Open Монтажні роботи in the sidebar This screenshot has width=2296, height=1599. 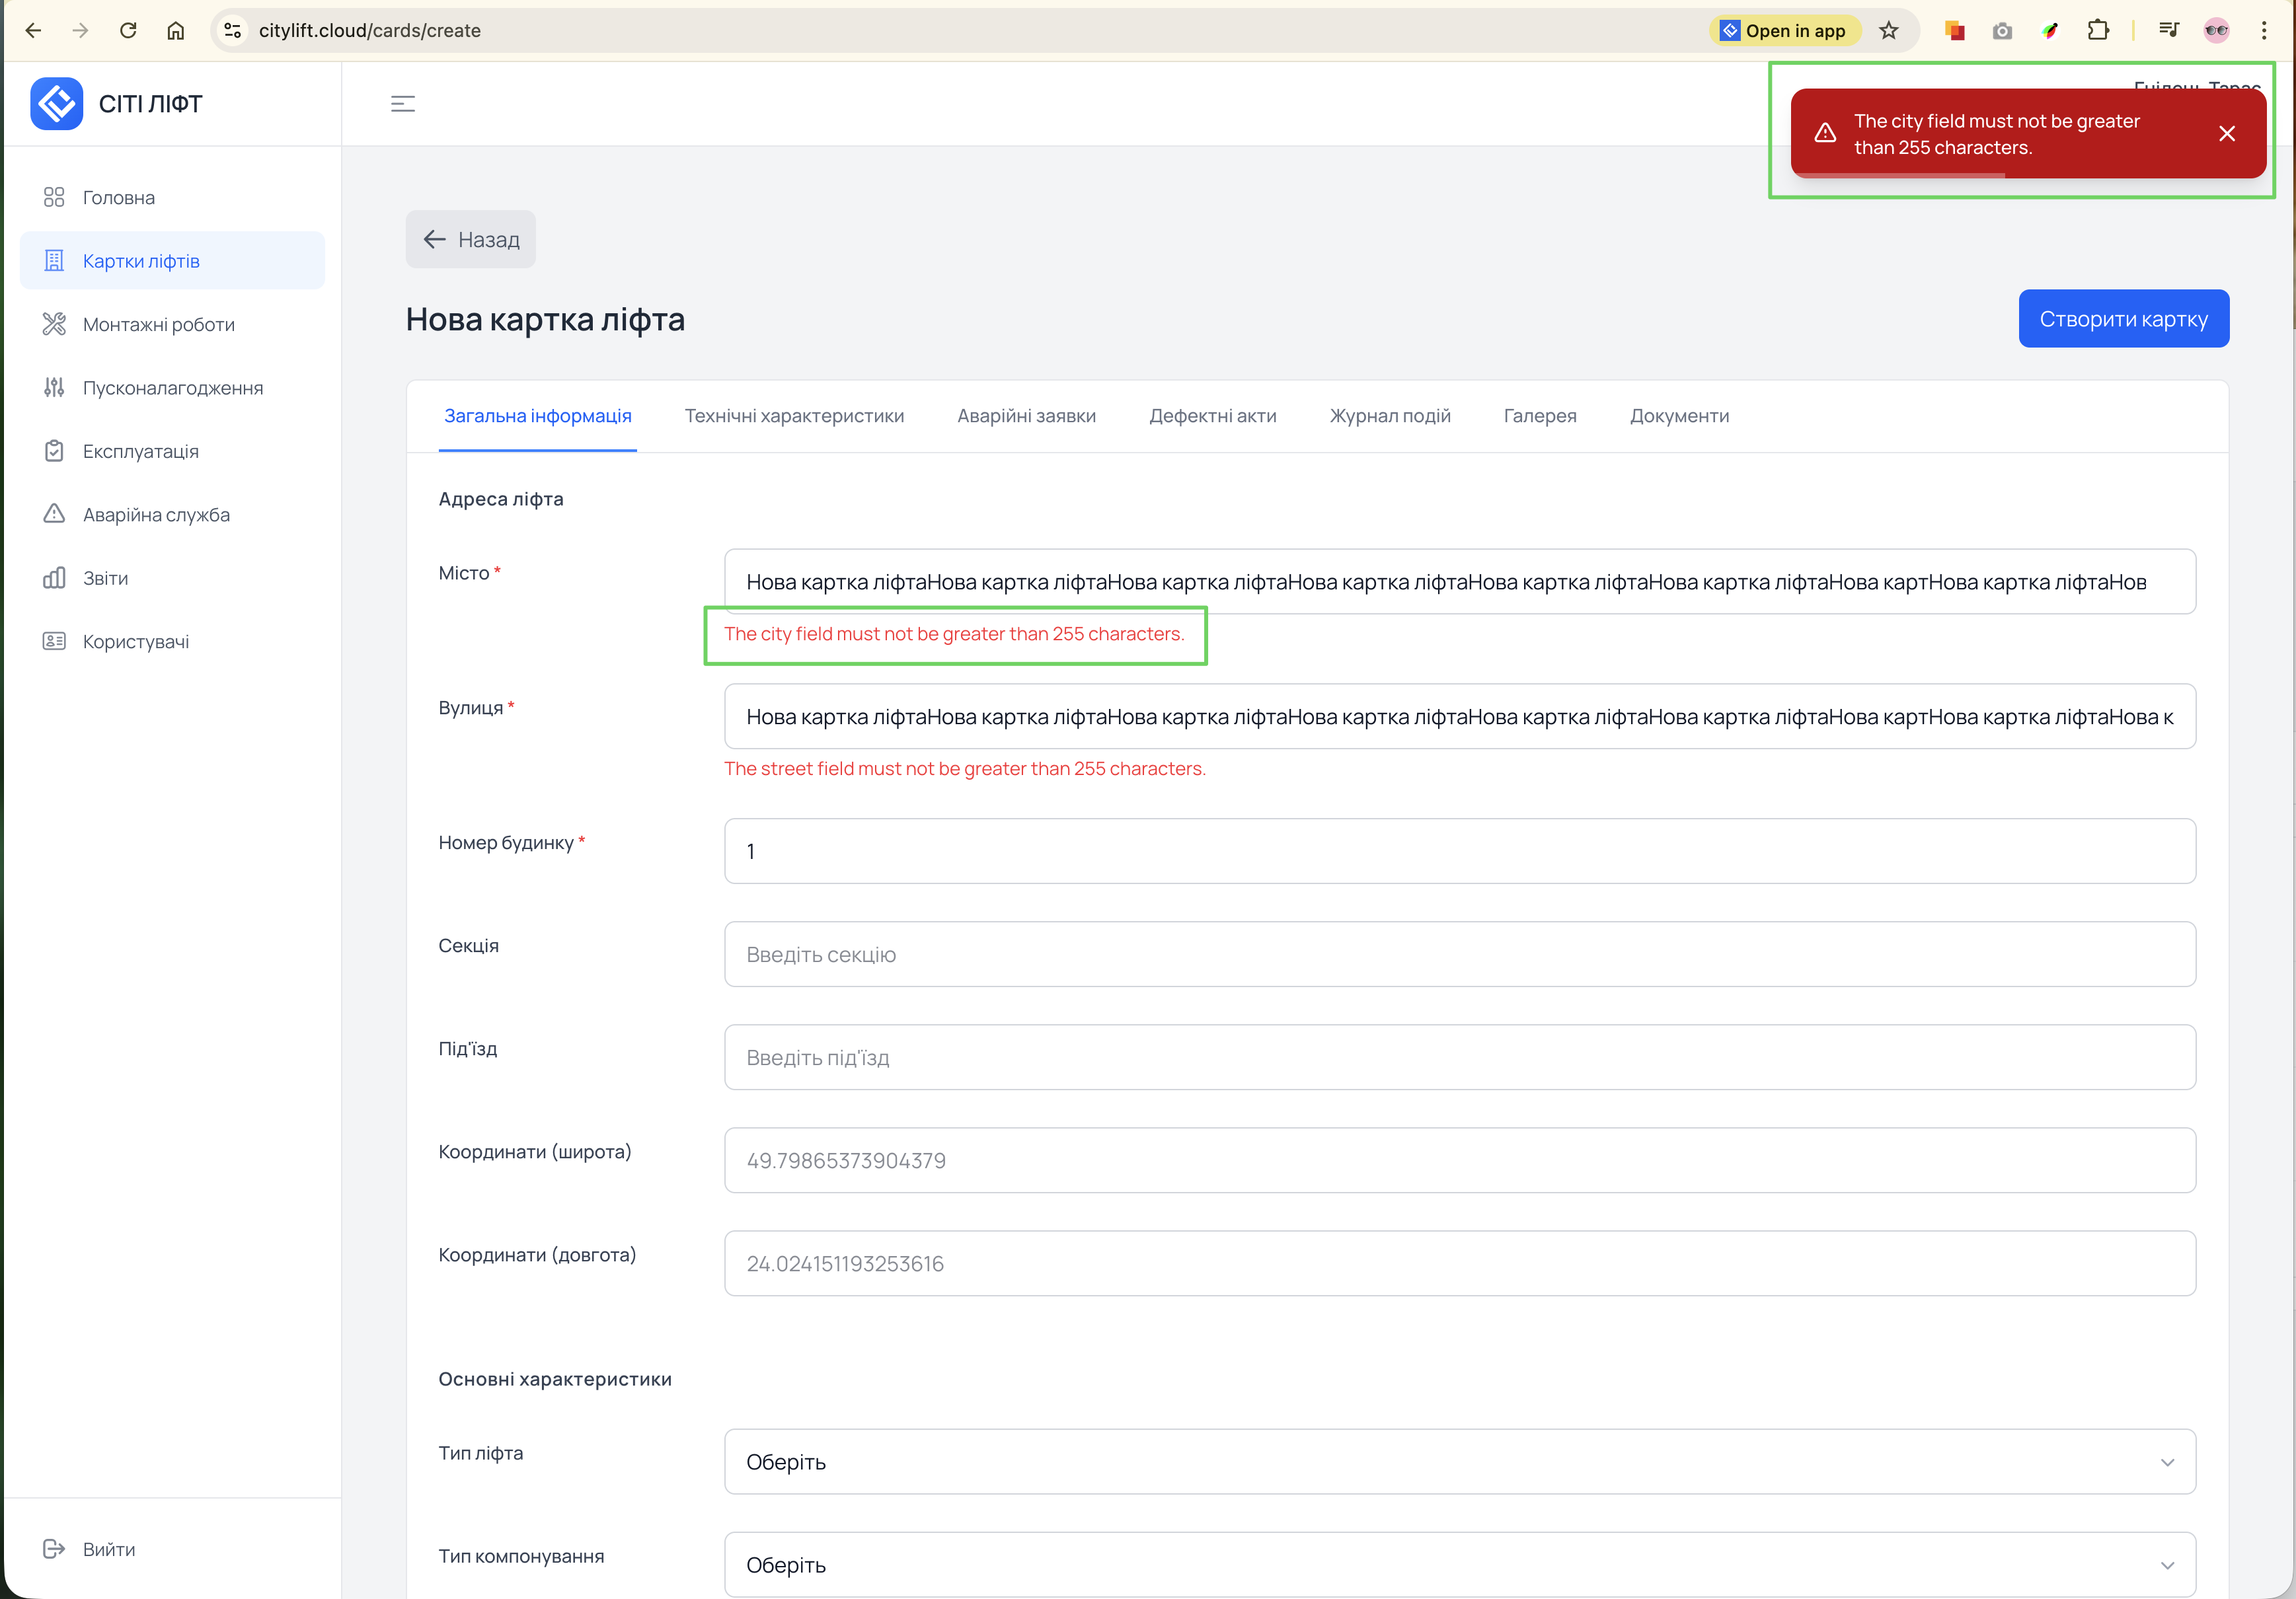pos(158,324)
